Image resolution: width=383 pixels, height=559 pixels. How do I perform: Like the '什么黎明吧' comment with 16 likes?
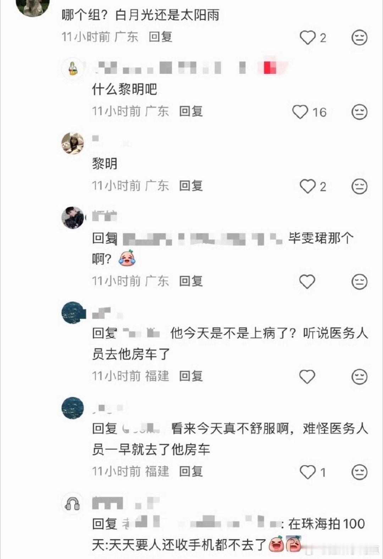coord(300,112)
